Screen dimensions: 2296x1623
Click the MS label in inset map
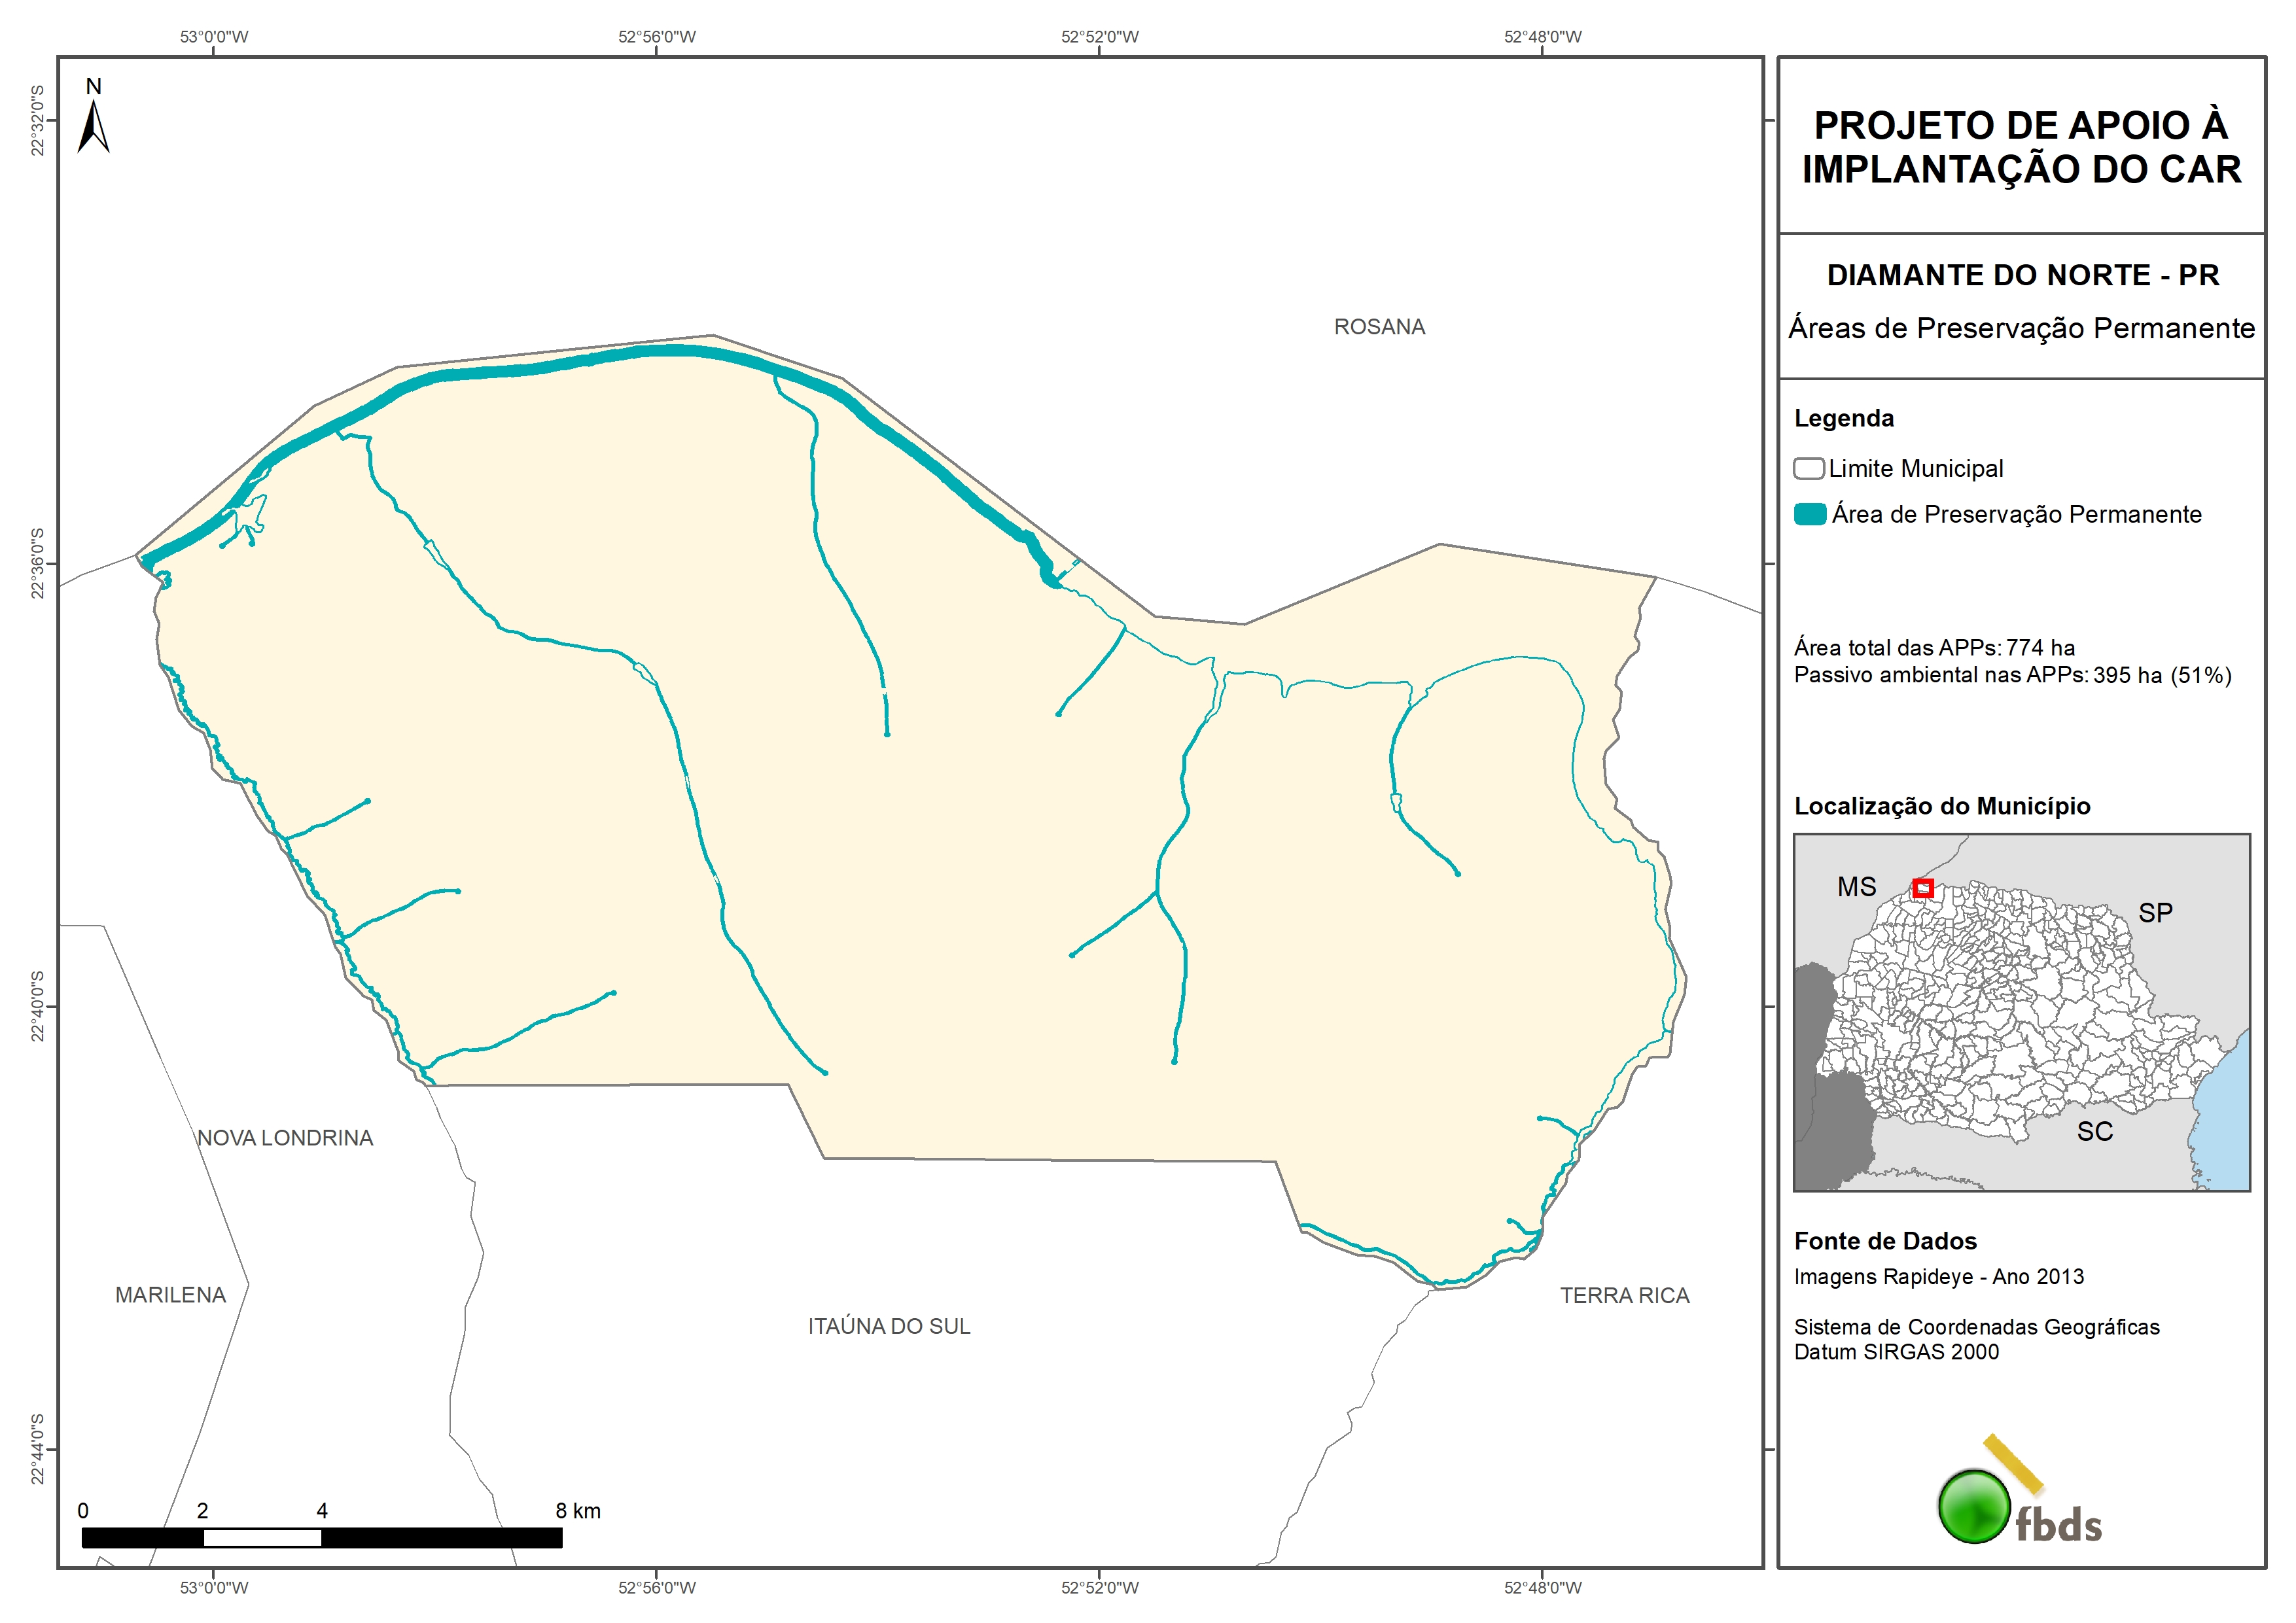tap(1856, 887)
